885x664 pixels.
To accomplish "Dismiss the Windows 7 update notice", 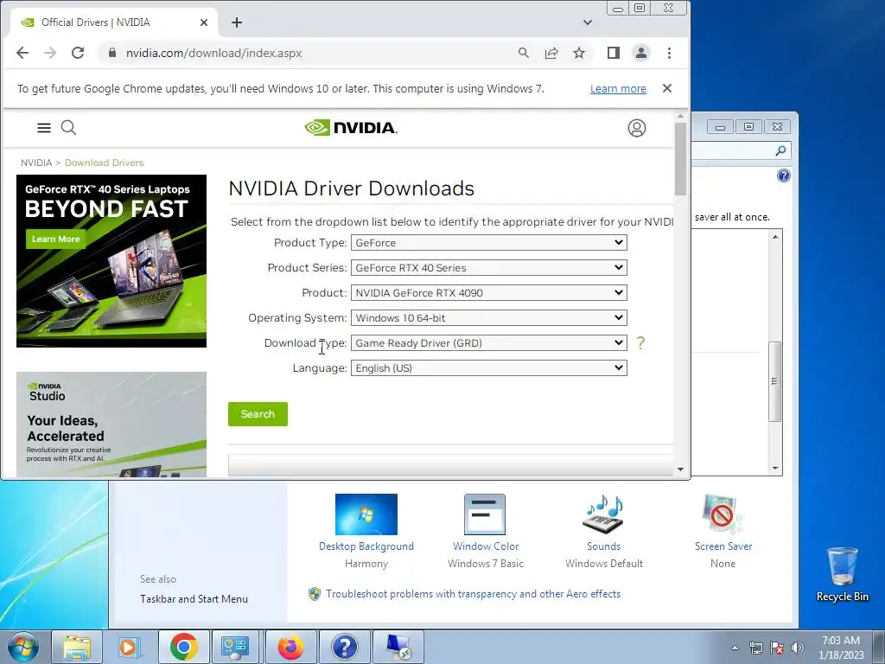I will tap(667, 88).
